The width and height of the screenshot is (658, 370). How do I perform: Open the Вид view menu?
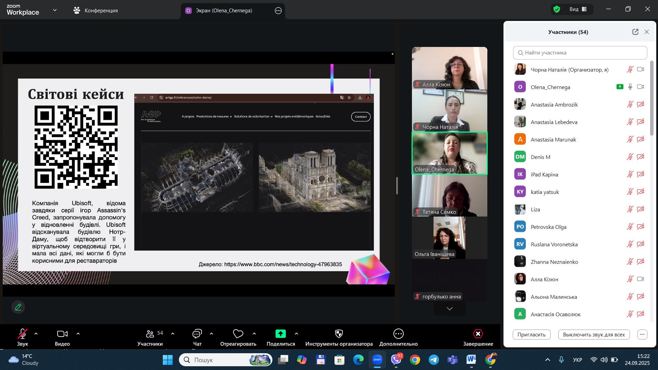[578, 9]
